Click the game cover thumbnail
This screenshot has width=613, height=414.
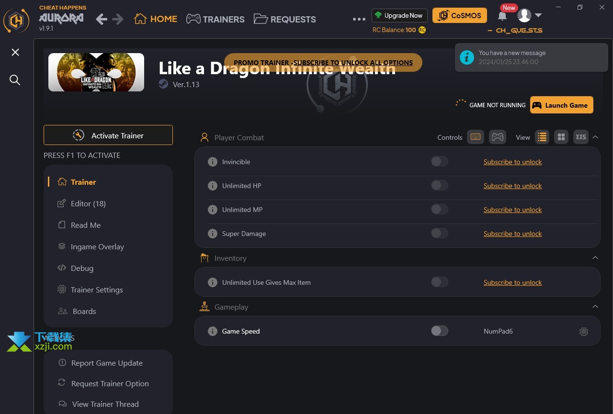96,72
